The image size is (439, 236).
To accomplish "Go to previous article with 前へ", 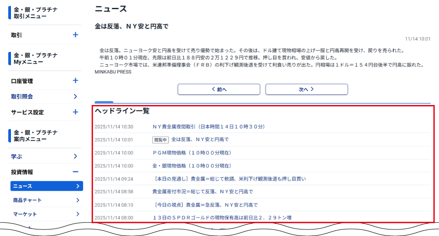I will 219,89.
